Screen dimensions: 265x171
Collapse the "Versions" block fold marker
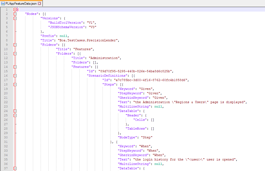(15, 18)
